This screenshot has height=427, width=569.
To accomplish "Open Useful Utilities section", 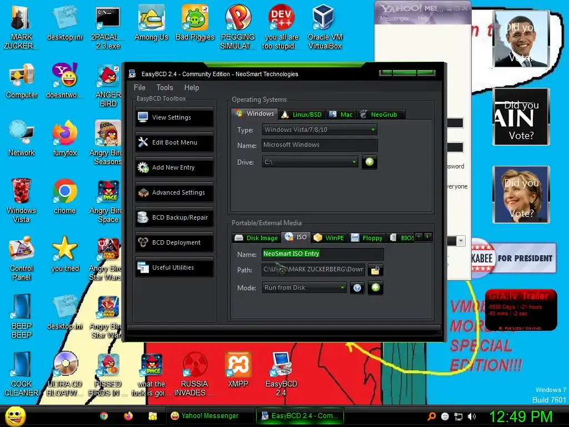I will coord(174,267).
